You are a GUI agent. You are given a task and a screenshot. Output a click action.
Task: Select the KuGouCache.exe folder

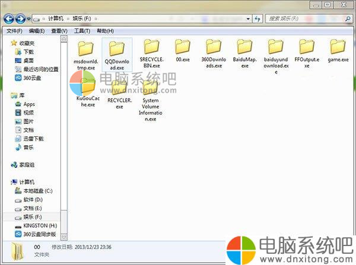pos(88,93)
